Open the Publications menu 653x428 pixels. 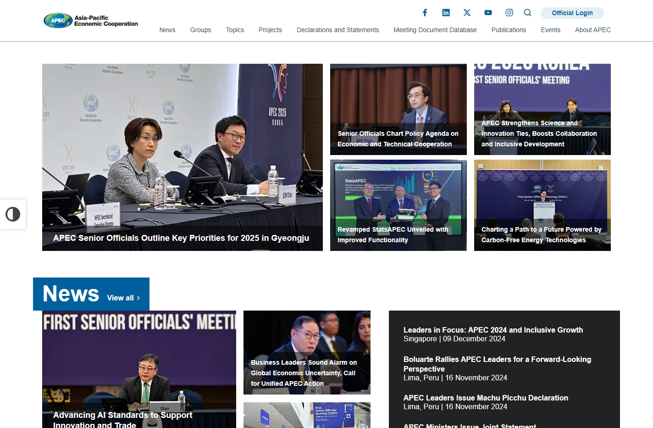(509, 30)
